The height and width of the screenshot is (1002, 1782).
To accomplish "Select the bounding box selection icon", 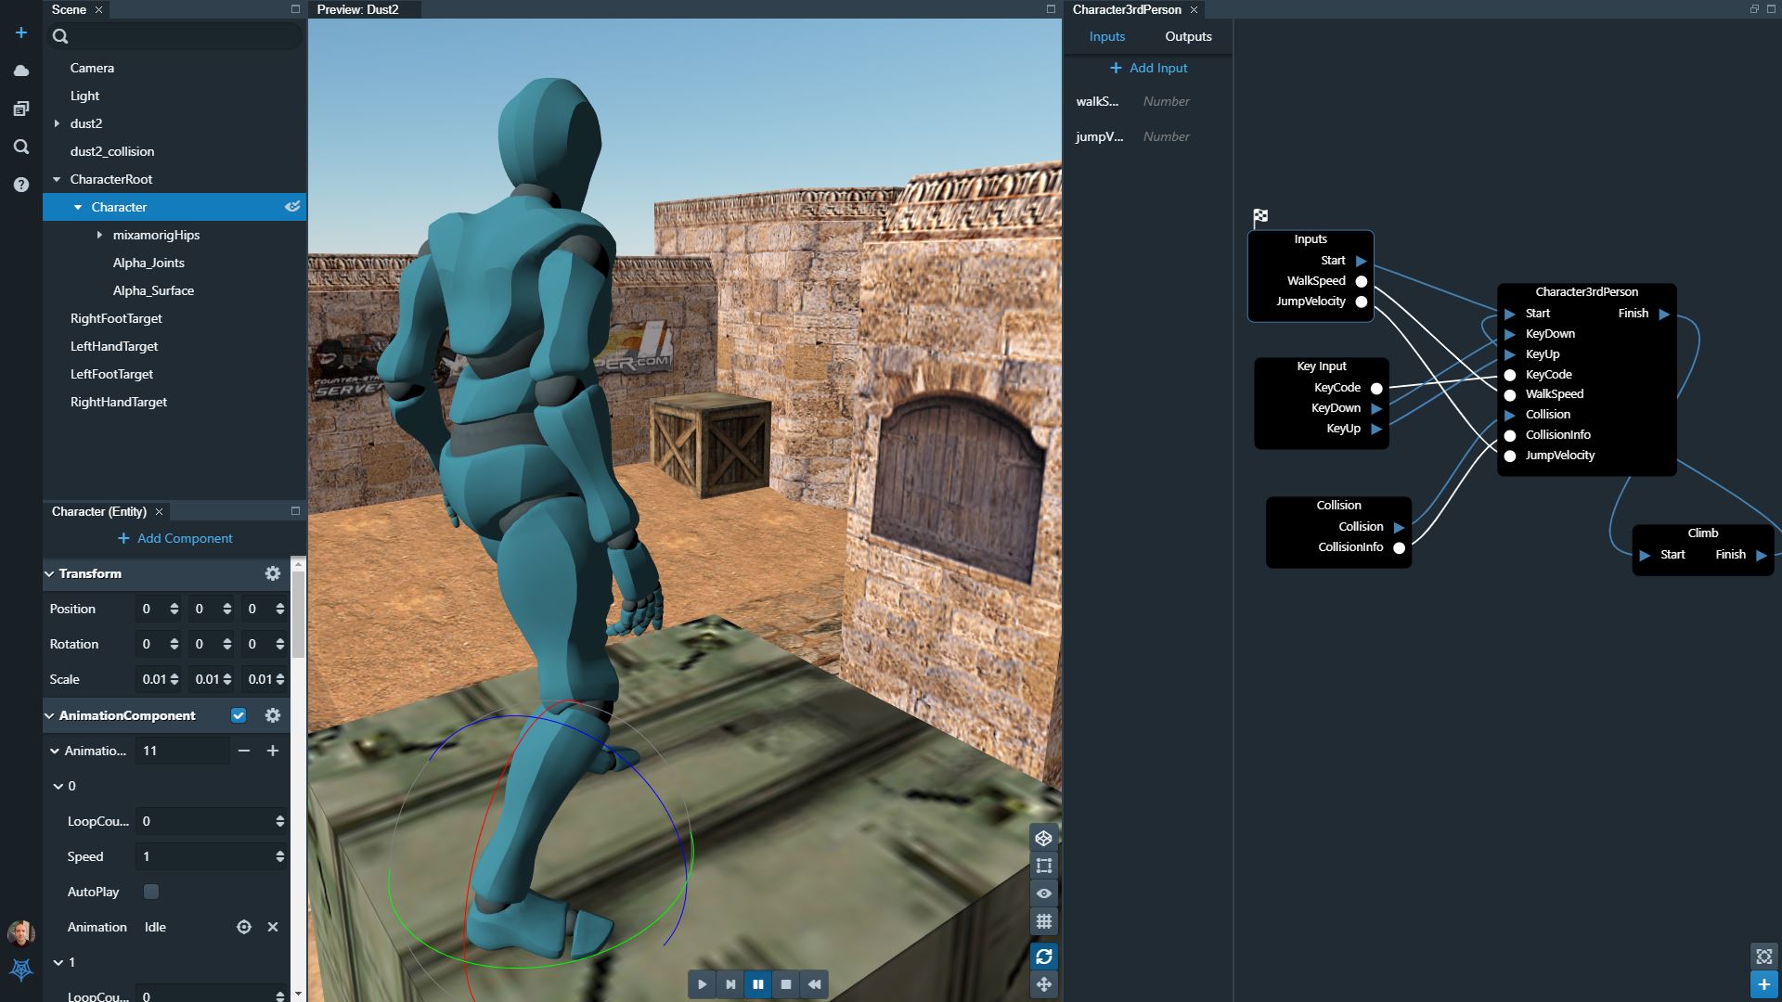I will [x=1043, y=865].
